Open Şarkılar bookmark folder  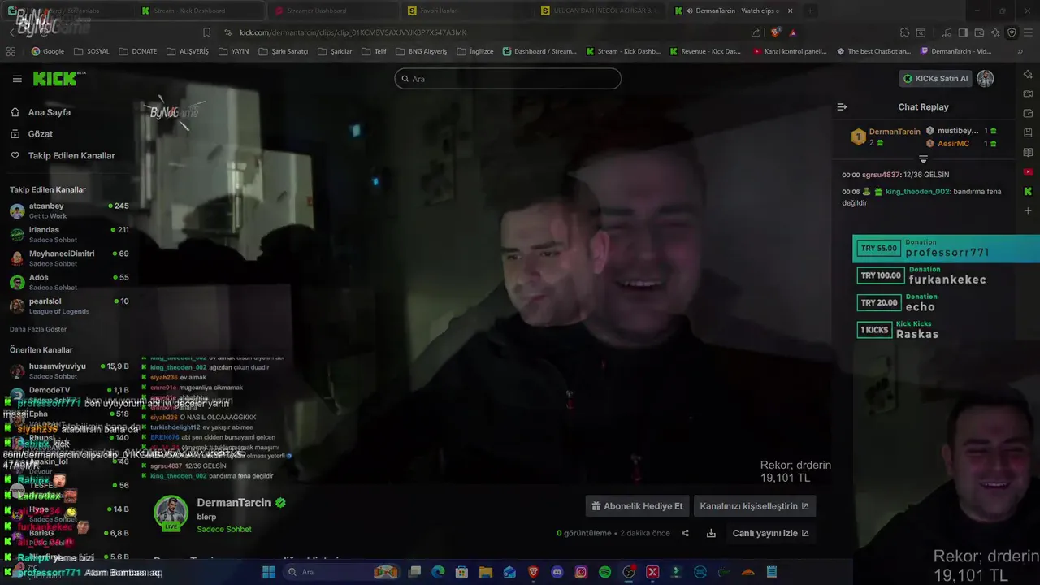[335, 51]
